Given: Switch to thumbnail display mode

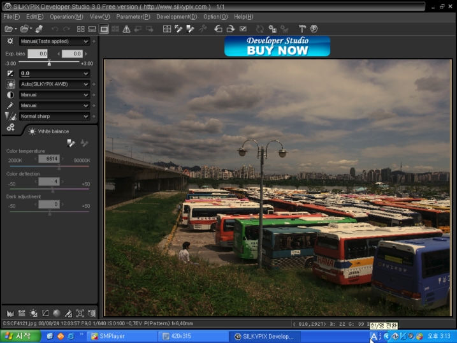Looking at the screenshot, I should point(80,29).
